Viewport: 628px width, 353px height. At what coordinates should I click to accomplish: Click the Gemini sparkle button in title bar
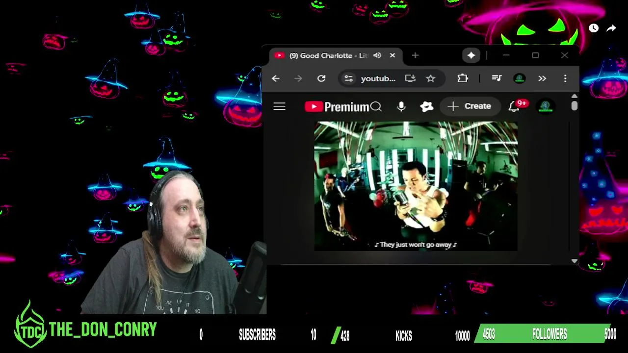(x=471, y=55)
